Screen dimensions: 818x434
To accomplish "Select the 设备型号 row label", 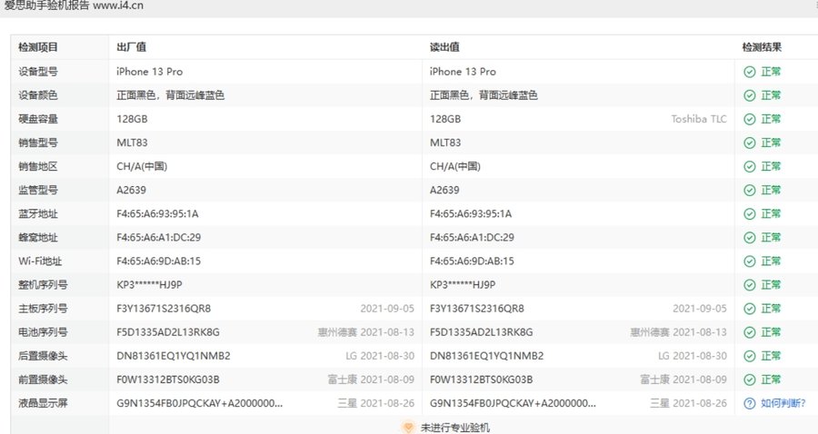I will (38, 72).
